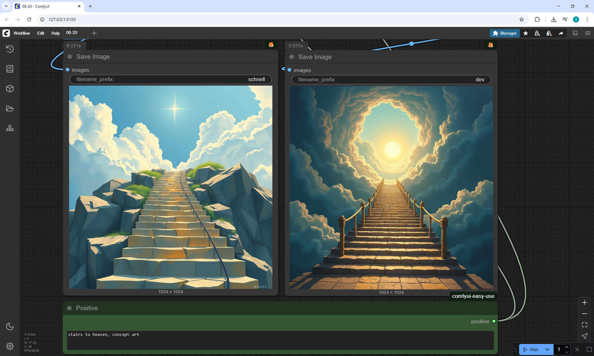The width and height of the screenshot is (594, 356).
Task: Open the model library cube icon
Action: 10,89
